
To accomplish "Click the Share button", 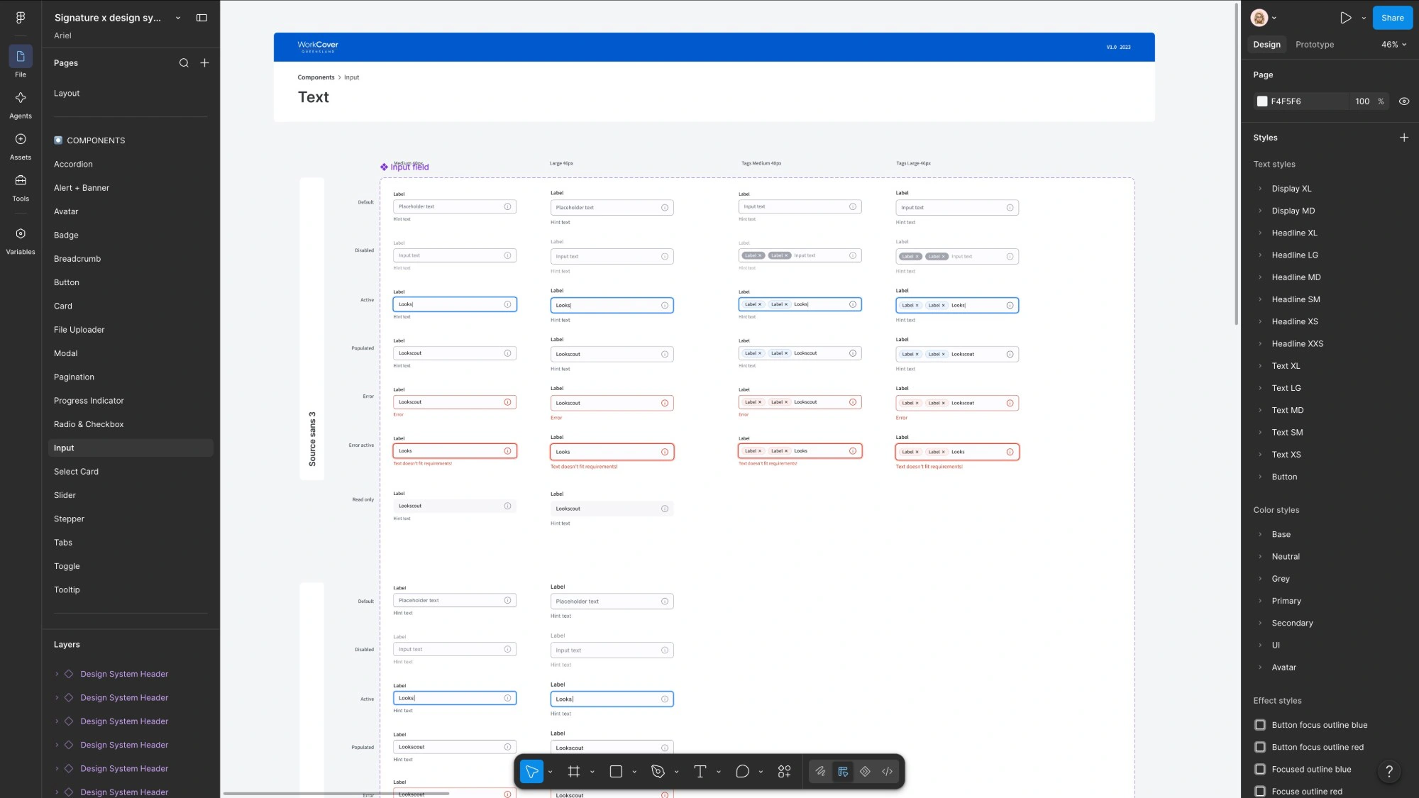I will 1392,18.
